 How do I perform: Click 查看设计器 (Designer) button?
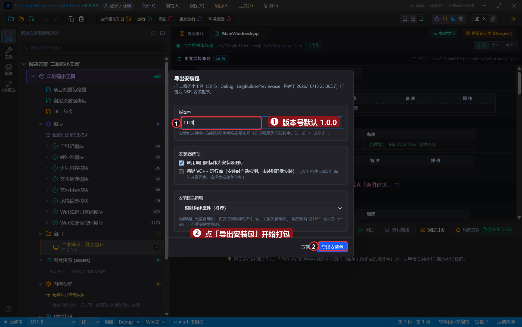pyautogui.click(x=489, y=33)
